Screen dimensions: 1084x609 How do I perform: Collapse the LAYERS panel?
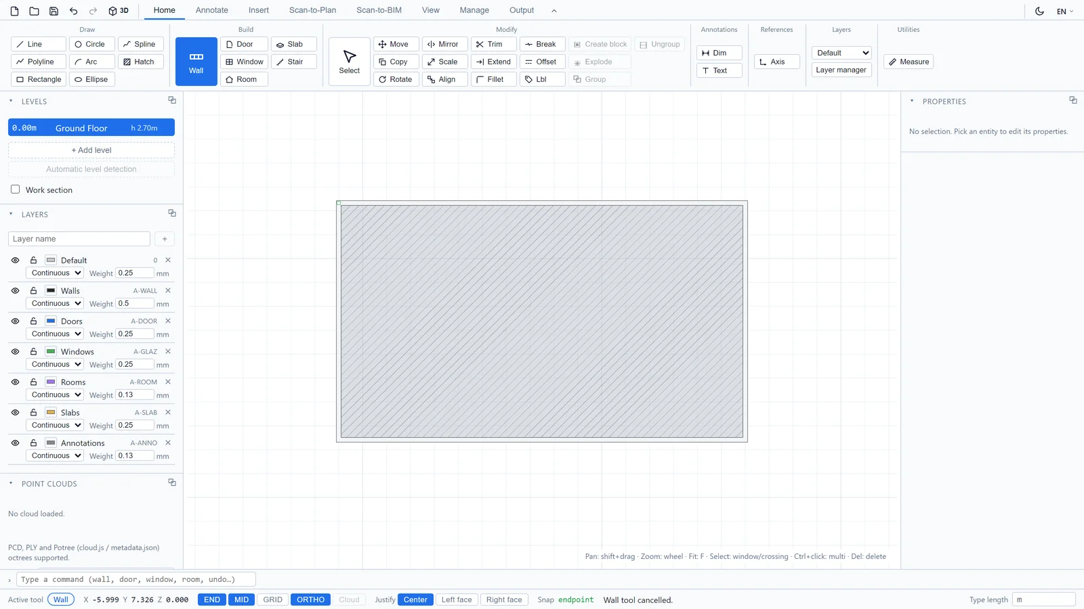[x=11, y=214]
